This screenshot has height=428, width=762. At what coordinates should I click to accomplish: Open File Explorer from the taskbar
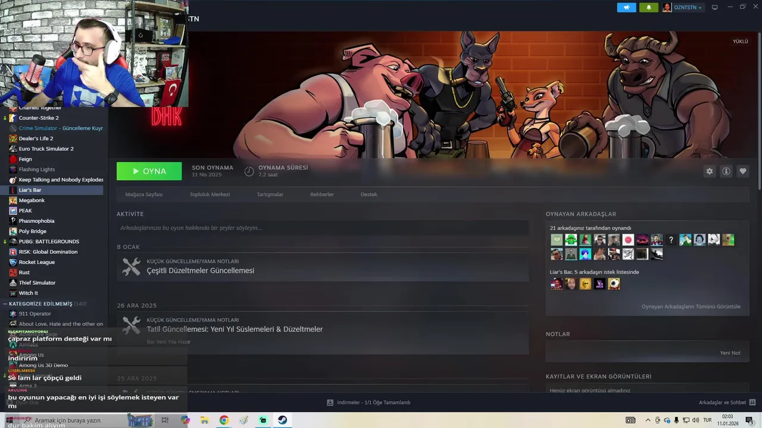[x=204, y=420]
